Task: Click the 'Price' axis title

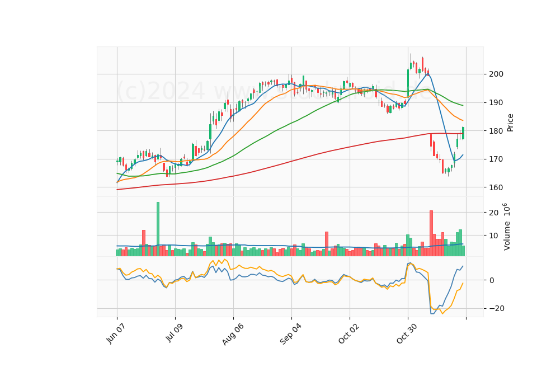Action: coord(510,123)
